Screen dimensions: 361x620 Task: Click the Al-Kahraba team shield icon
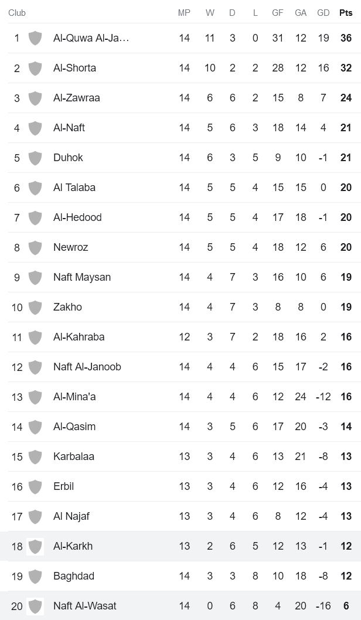[35, 337]
